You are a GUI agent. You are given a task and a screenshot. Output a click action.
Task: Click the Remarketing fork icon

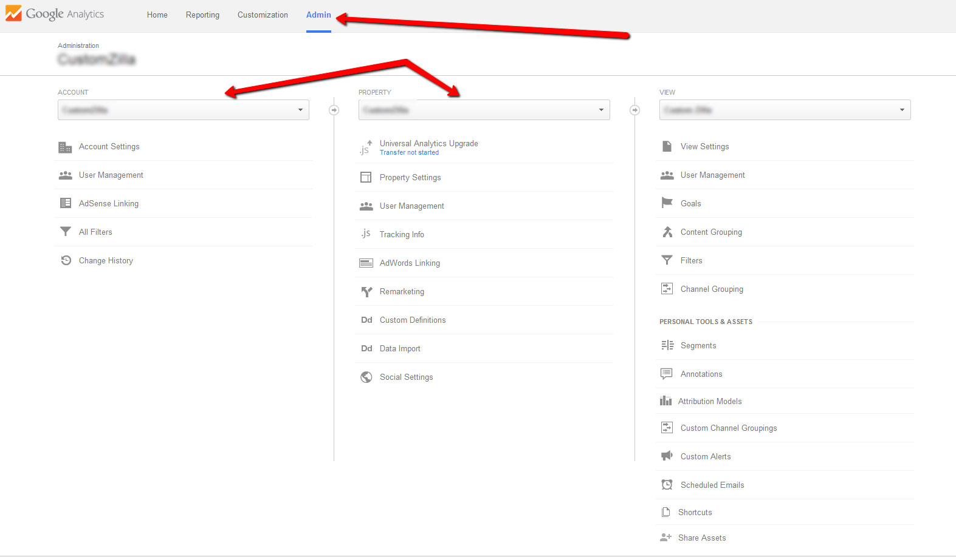[366, 292]
